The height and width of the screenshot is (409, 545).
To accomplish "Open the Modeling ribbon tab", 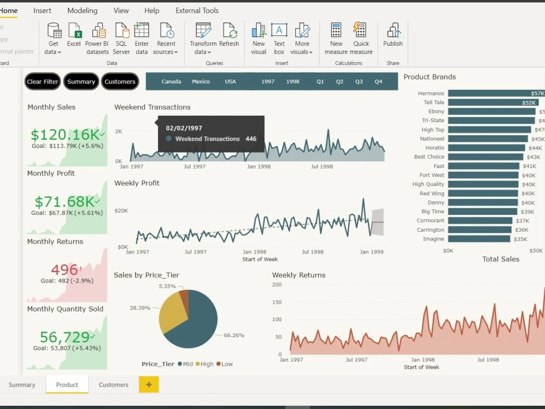I will point(82,10).
